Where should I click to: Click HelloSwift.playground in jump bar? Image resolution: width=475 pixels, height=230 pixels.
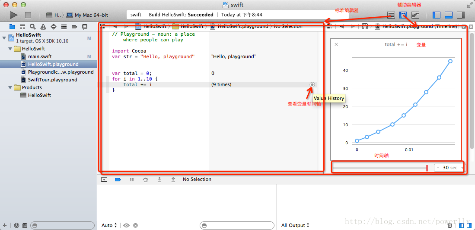(x=239, y=27)
